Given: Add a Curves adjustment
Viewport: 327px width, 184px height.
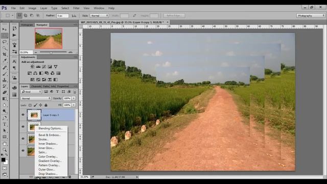Looking at the screenshot, I should (44, 66).
